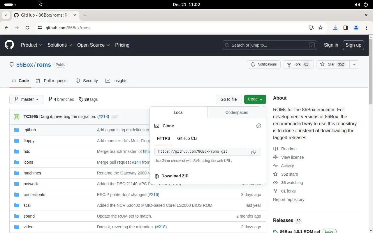
Task: Open the browser profile avatar icon
Action: pyautogui.click(x=356, y=28)
